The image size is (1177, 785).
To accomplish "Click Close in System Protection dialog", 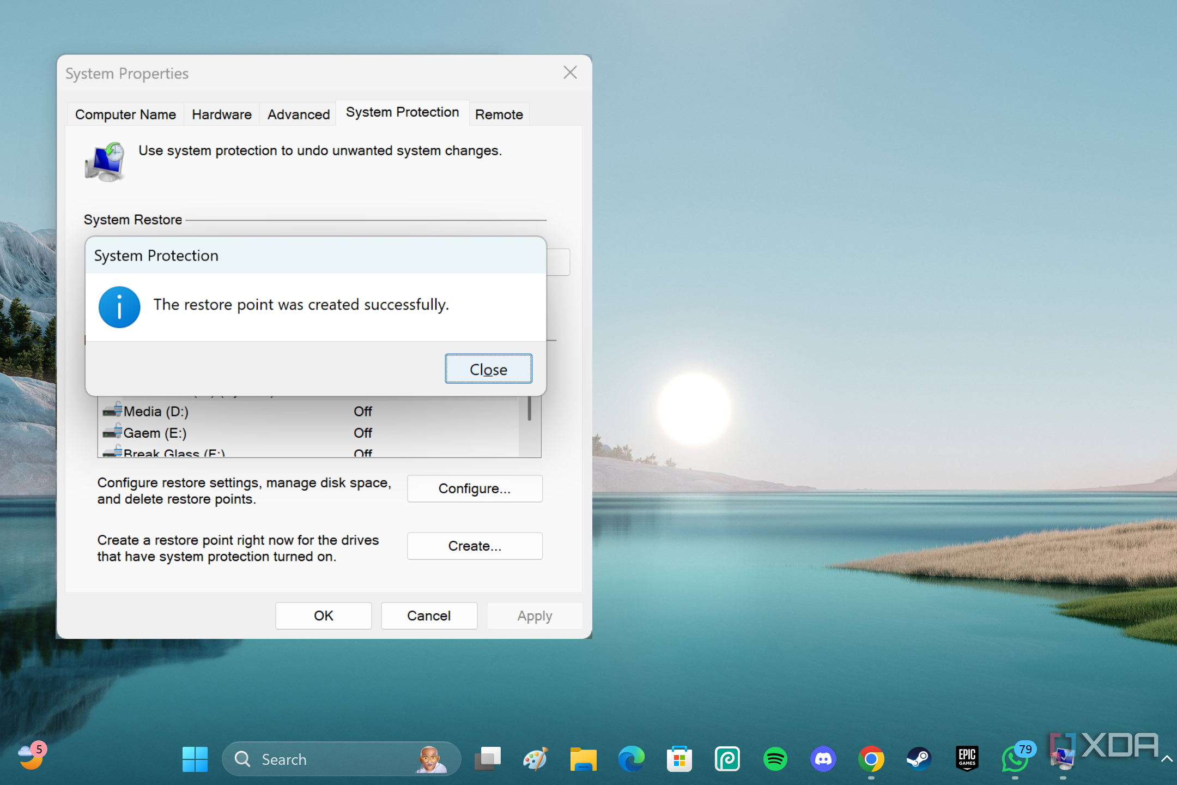I will 488,369.
